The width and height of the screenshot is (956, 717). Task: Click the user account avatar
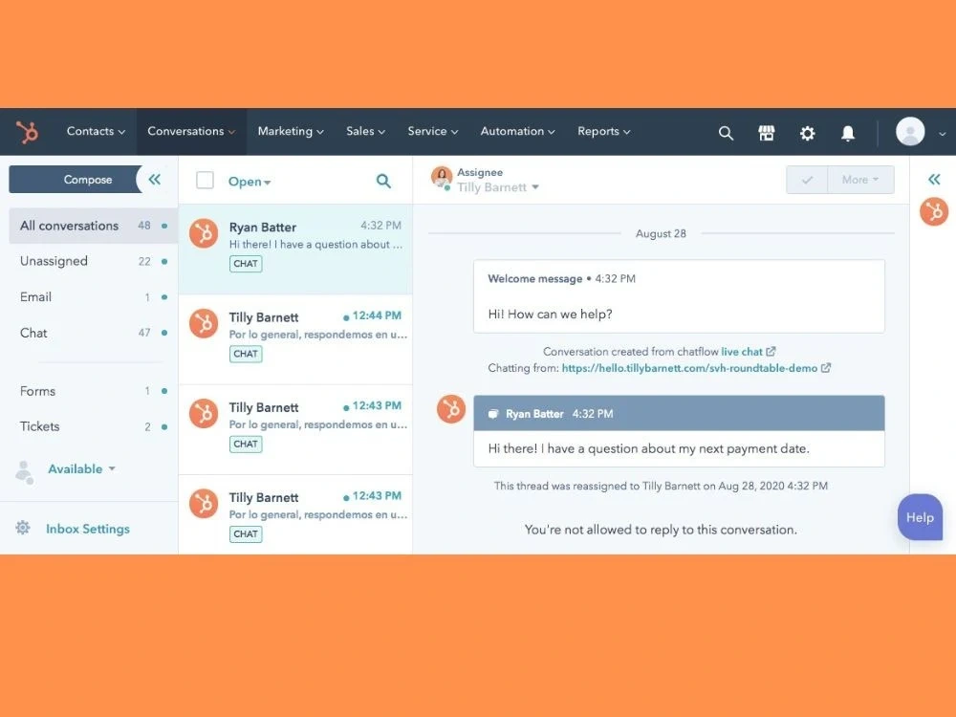coord(910,132)
